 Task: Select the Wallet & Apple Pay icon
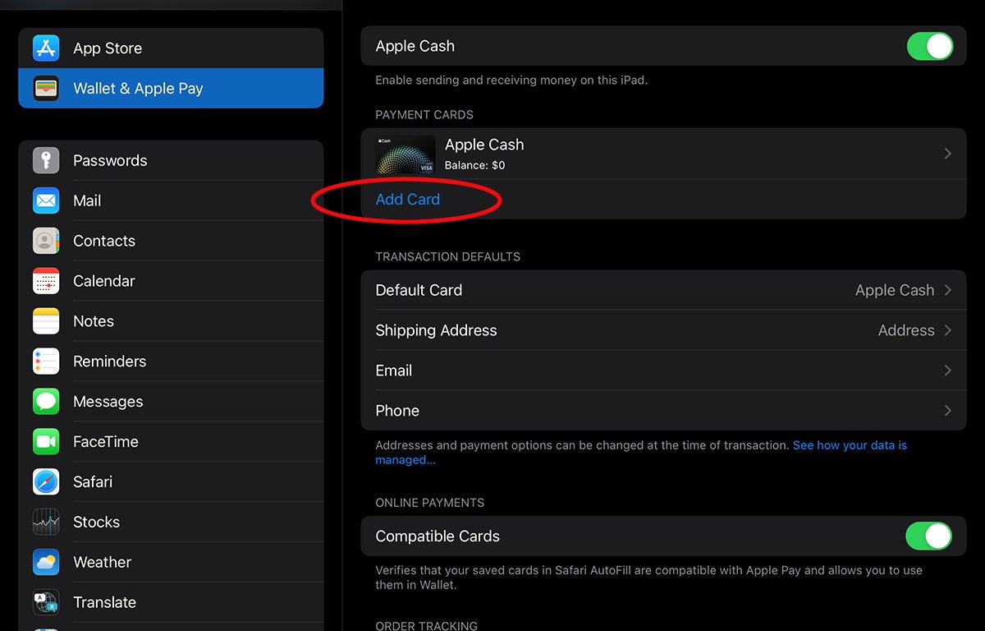pos(46,89)
